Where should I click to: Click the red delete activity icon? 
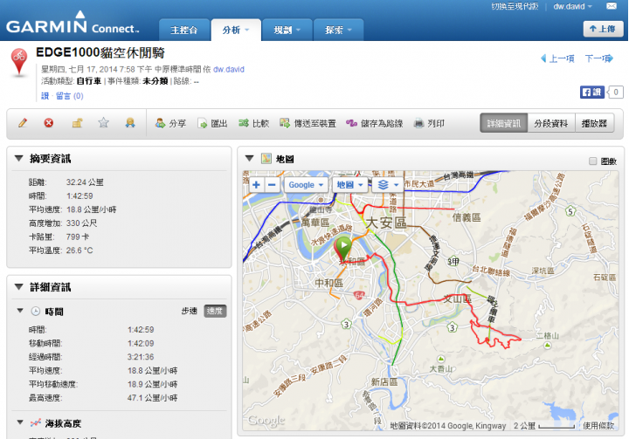pyautogui.click(x=49, y=123)
